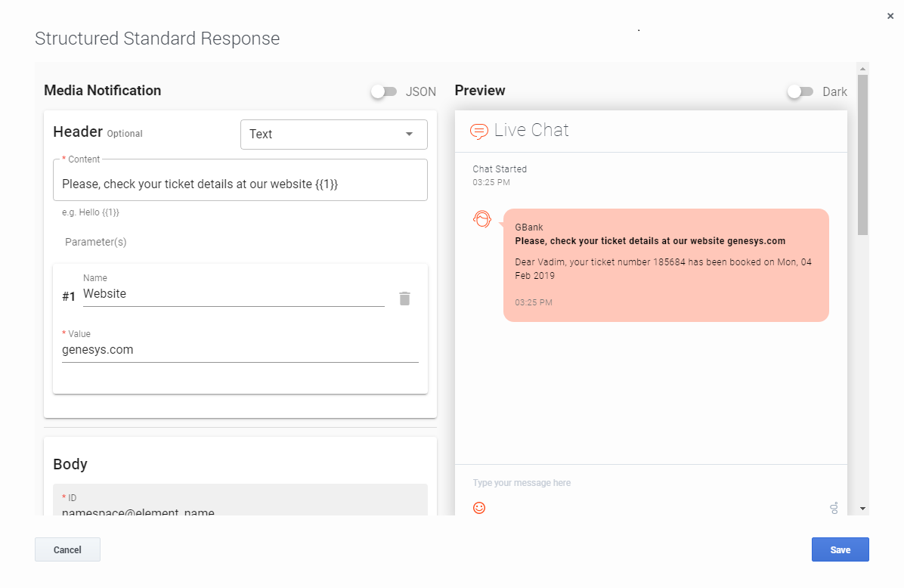Click the Value field containing genesys.com

click(240, 350)
